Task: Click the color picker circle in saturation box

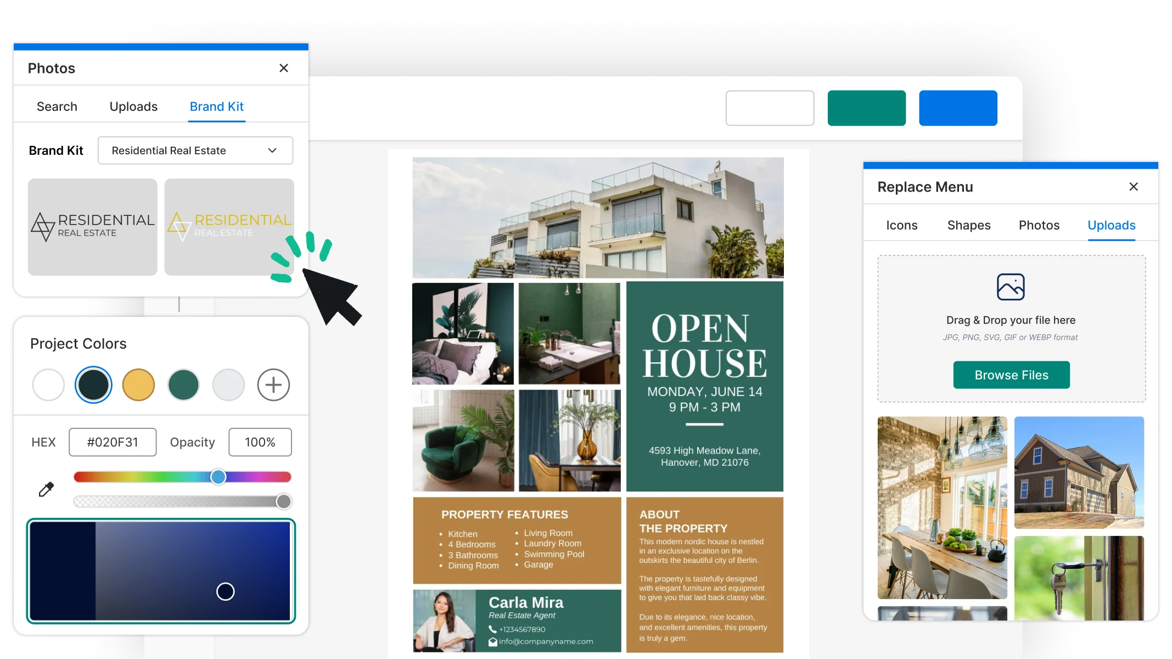Action: 226,591
